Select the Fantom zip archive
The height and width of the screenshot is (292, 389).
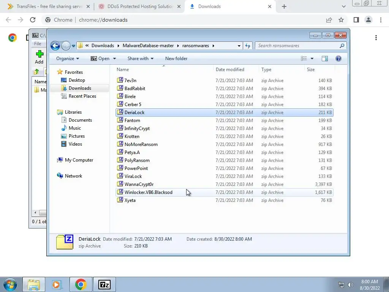pyautogui.click(x=224, y=121)
